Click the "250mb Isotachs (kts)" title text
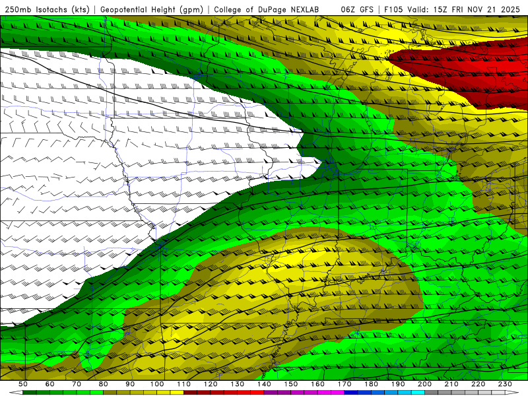The image size is (528, 396). (x=47, y=9)
